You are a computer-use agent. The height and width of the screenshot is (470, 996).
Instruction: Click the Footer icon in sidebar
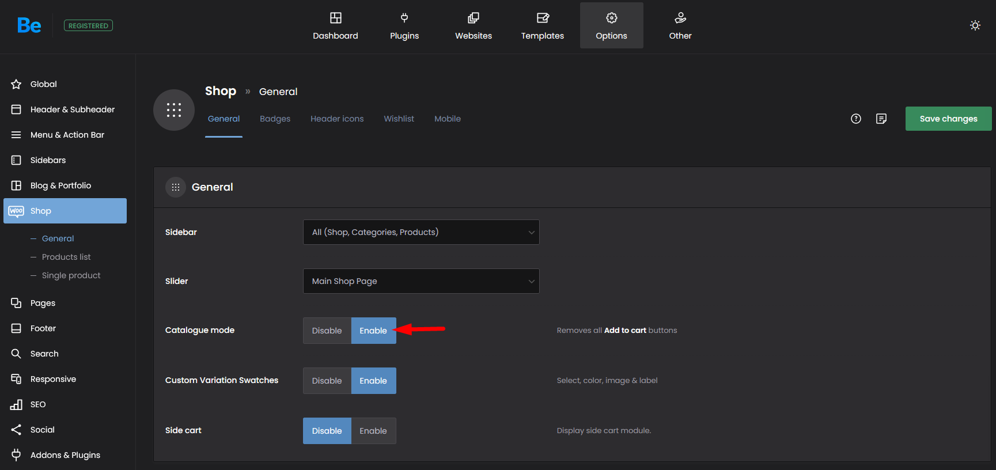click(16, 328)
